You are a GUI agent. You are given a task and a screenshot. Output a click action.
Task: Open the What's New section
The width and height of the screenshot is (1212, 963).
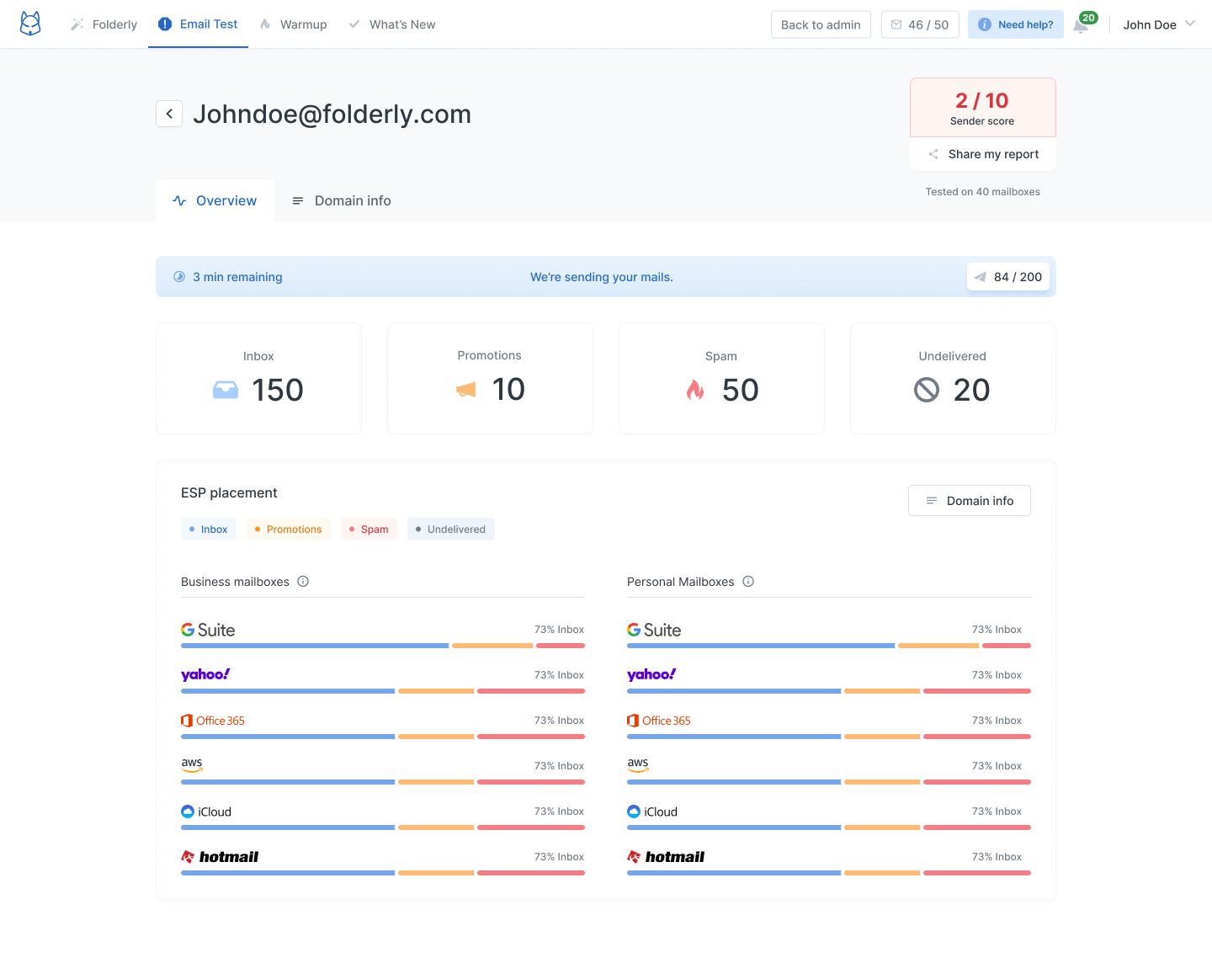[391, 24]
